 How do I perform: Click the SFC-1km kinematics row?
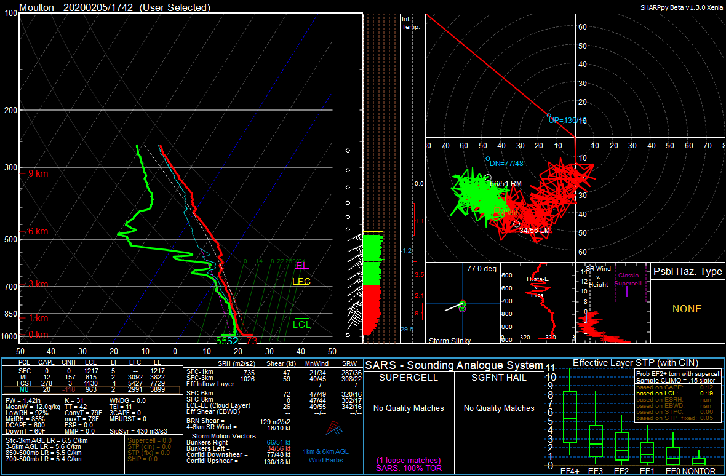pyautogui.click(x=273, y=371)
